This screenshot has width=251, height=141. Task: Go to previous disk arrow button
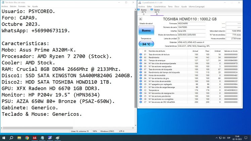tap(140, 19)
